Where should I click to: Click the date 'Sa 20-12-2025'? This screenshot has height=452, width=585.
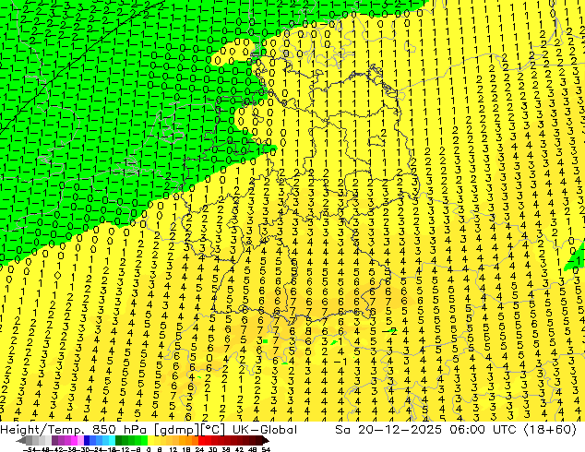388,430
